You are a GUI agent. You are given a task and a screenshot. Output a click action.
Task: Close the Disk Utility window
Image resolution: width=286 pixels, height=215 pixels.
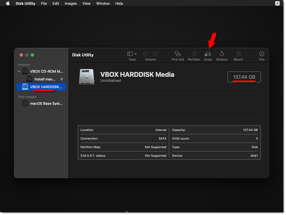click(x=21, y=55)
